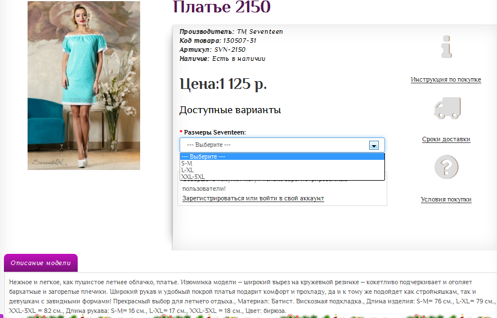Select size L-XL from the list
This screenshot has height=318, width=497.
pyautogui.click(x=282, y=170)
